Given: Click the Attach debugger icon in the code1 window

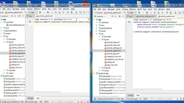Looking at the screenshot, I should (60, 12).
